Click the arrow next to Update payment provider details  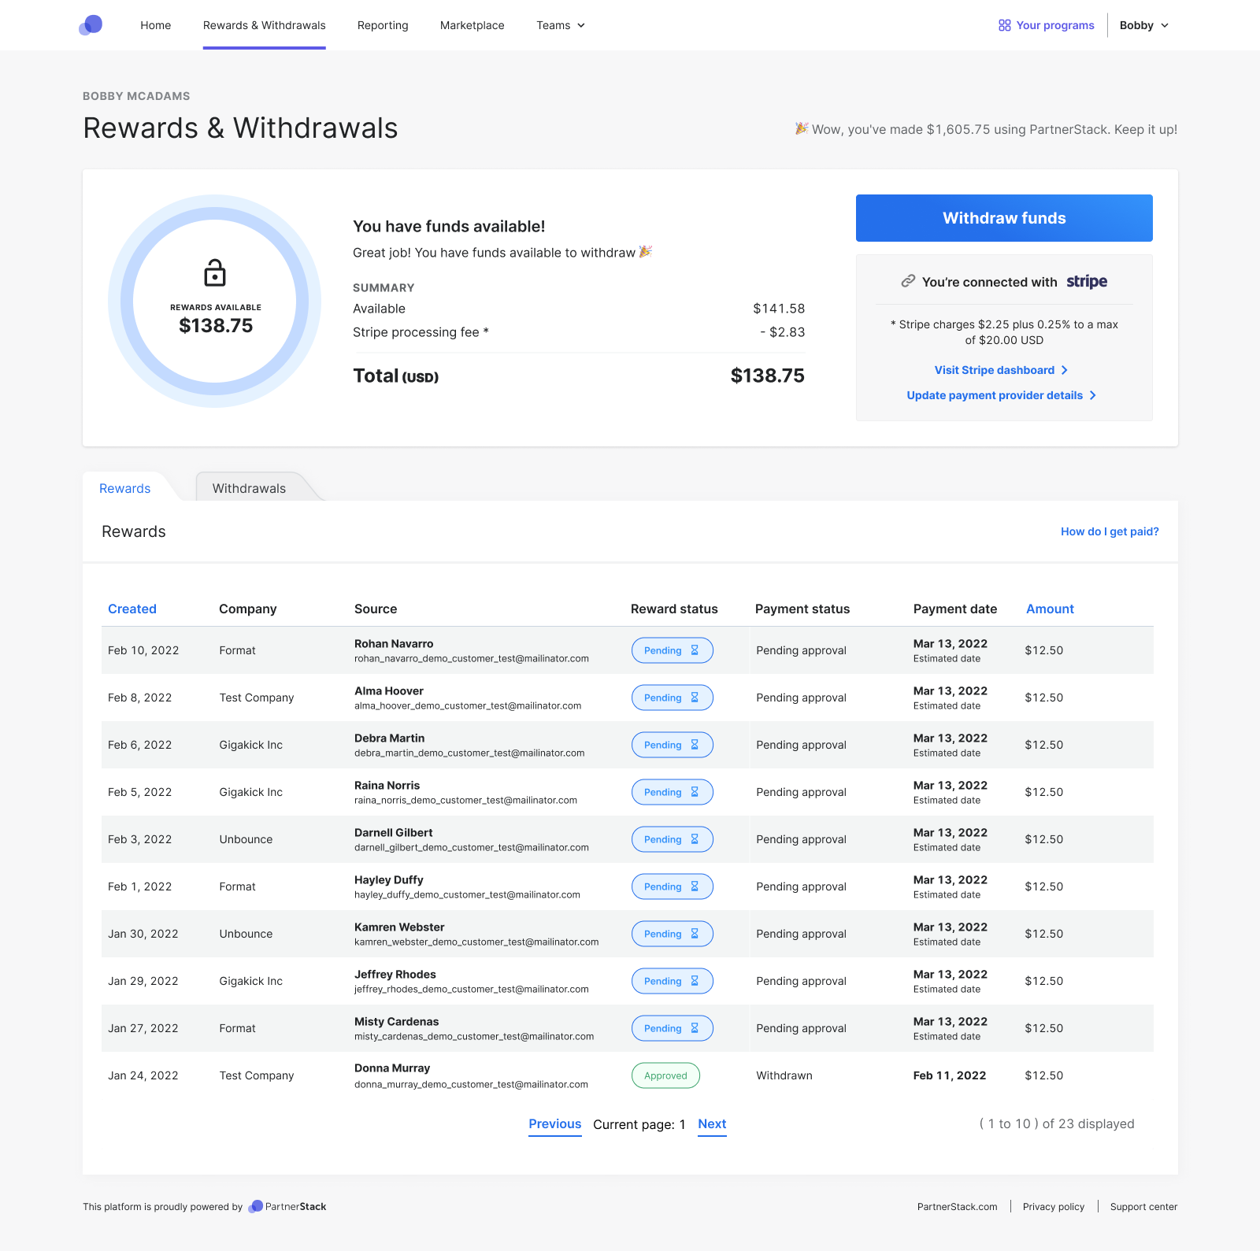[1093, 395]
